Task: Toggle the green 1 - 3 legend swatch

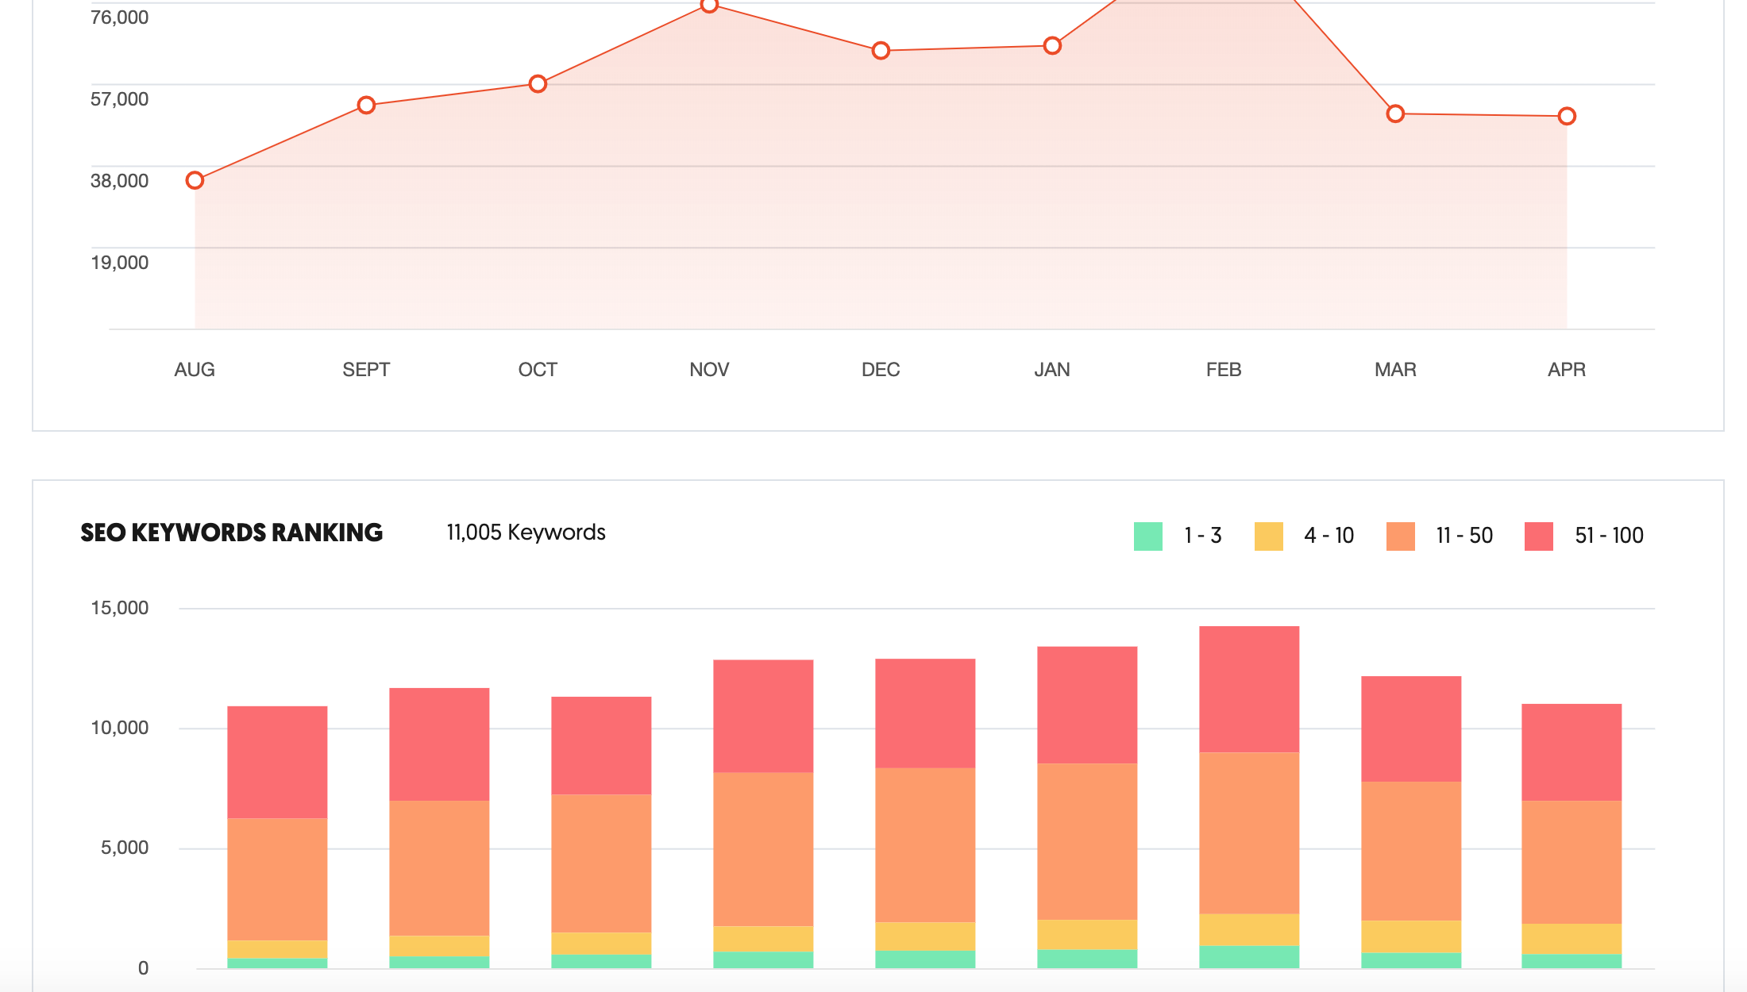Action: click(1148, 536)
